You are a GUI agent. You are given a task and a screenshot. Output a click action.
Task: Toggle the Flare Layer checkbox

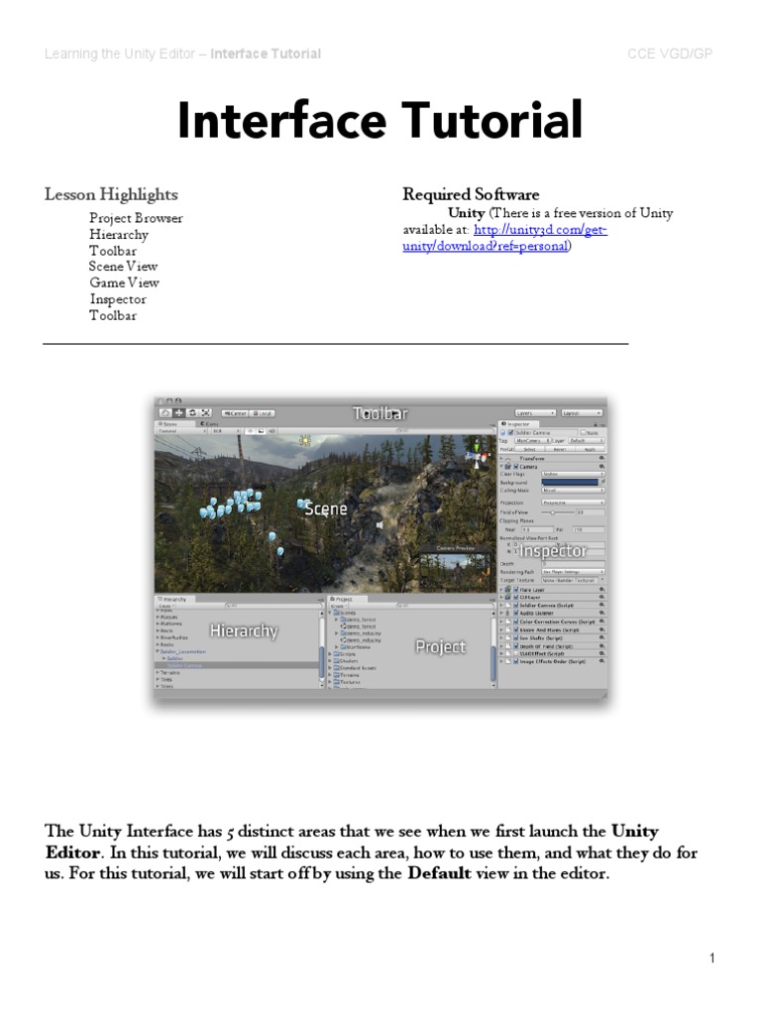515,590
